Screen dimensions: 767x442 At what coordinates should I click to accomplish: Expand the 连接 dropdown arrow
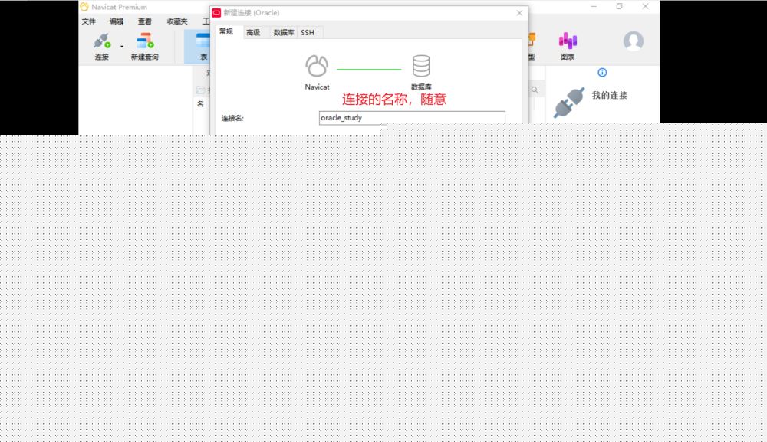click(x=121, y=47)
